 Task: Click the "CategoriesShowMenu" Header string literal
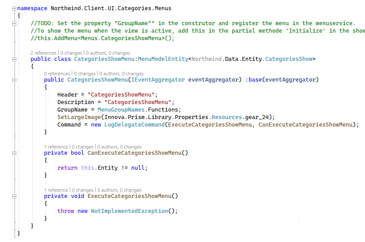coord(121,95)
